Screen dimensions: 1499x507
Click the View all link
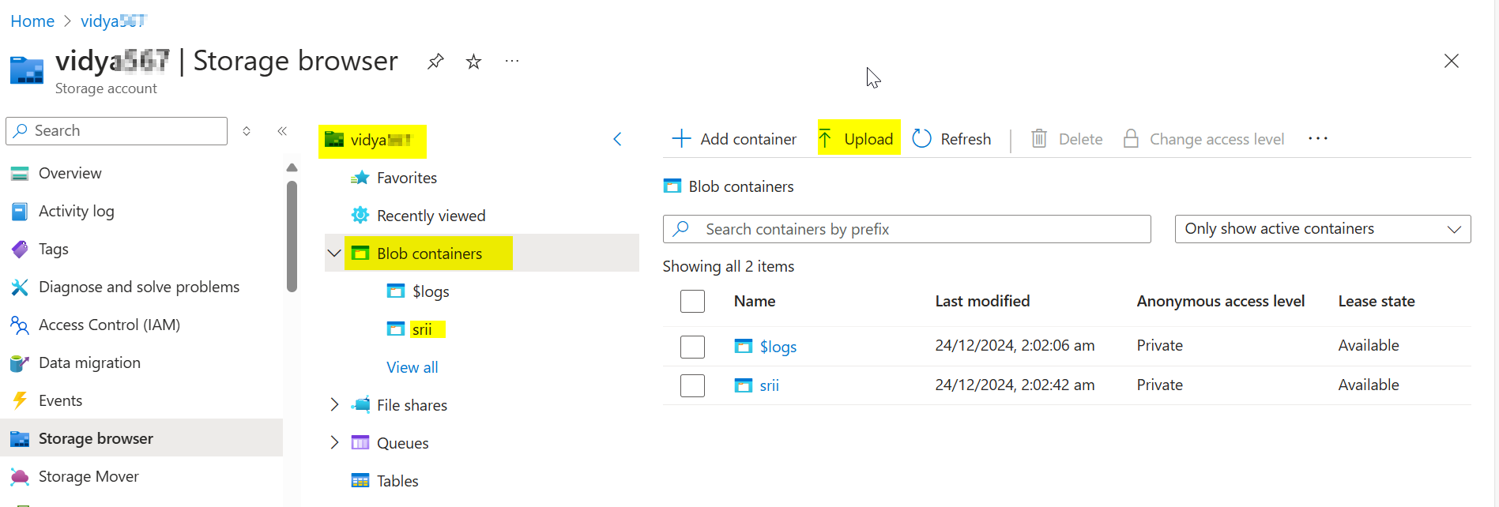tap(412, 367)
